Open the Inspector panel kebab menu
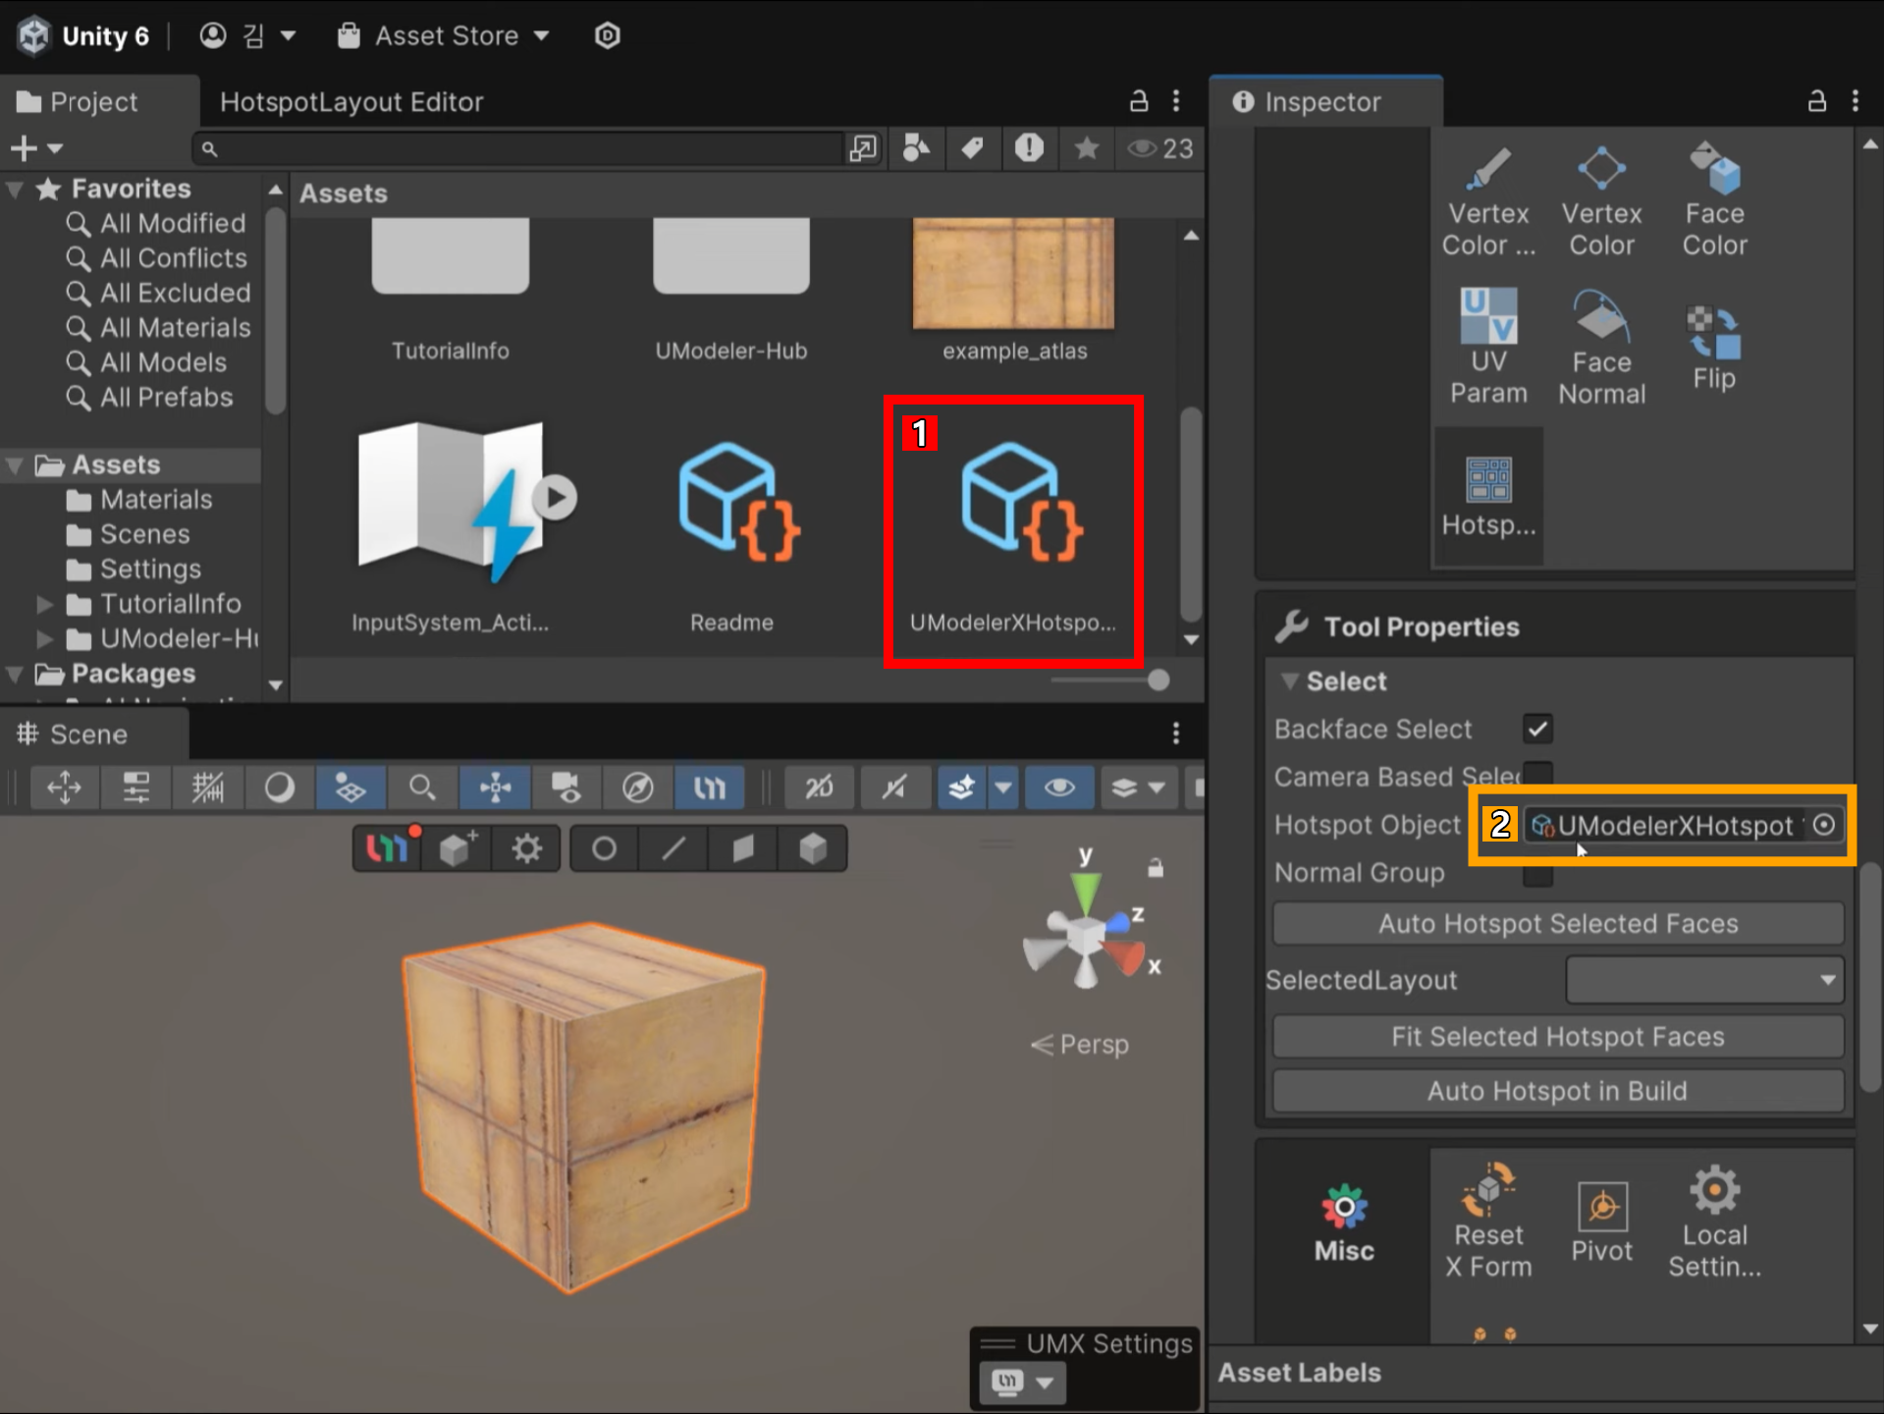The width and height of the screenshot is (1884, 1414). [x=1856, y=101]
